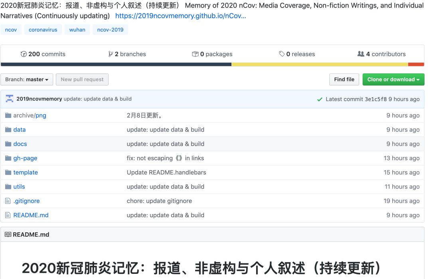This screenshot has width=431, height=279.
Task: Open latest commit 3e1c5f8
Action: pos(376,99)
